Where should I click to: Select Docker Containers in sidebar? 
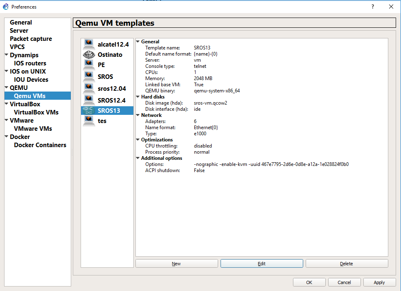coord(40,145)
